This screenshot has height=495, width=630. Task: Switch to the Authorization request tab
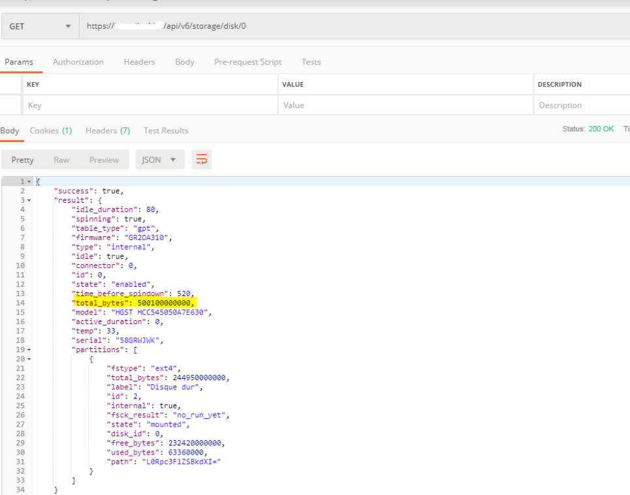(x=78, y=62)
